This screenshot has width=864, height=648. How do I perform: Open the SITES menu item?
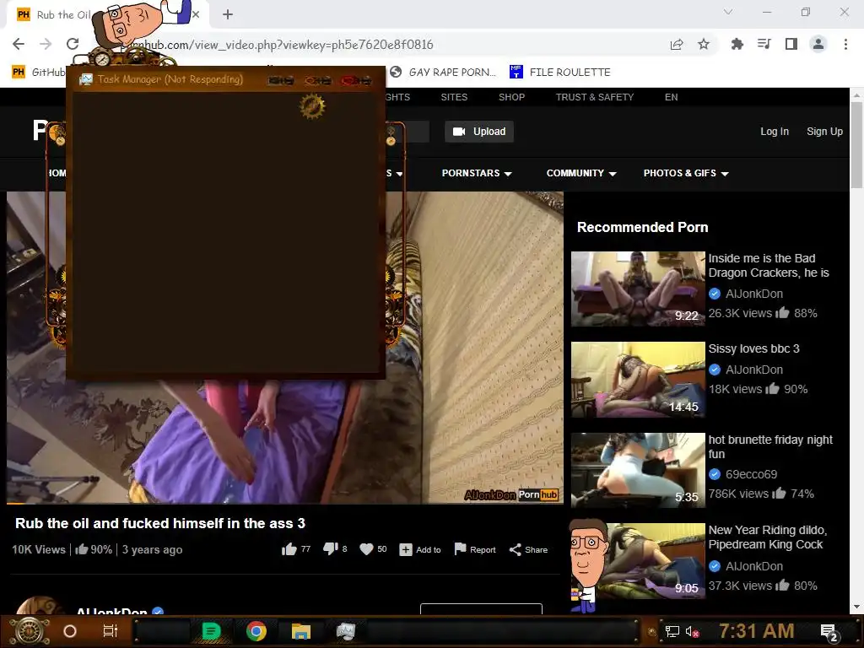pyautogui.click(x=454, y=97)
